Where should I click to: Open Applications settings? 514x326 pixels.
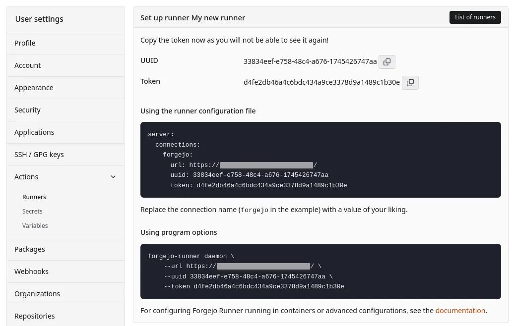[34, 132]
